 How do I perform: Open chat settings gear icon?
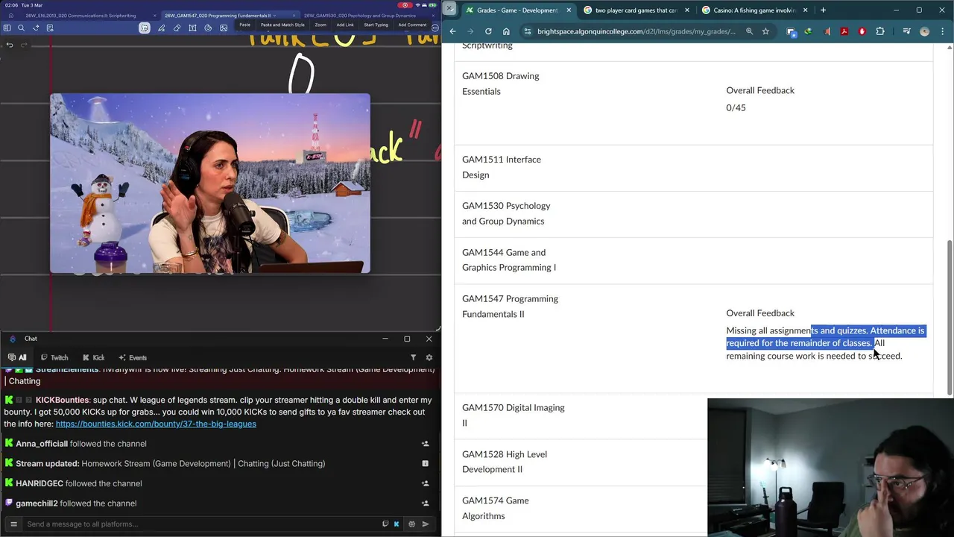click(429, 357)
